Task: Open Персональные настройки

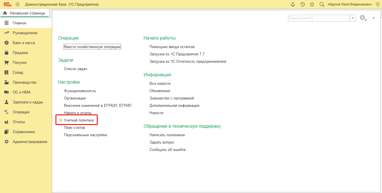Action: pos(86,135)
